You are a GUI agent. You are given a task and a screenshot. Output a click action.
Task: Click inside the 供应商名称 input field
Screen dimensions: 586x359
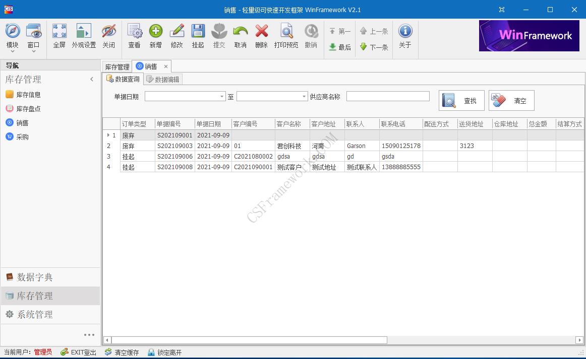click(388, 96)
